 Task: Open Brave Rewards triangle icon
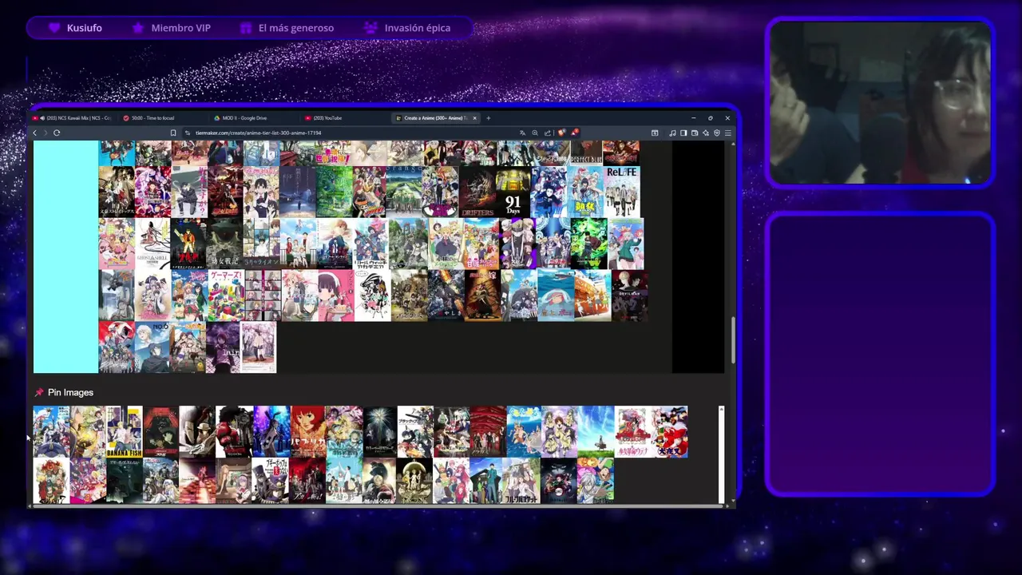[x=574, y=132]
